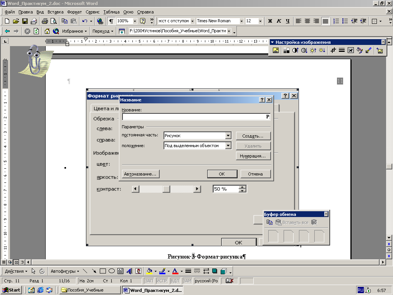Toggle numbered list formatting
The image size is (393, 295).
point(336,21)
